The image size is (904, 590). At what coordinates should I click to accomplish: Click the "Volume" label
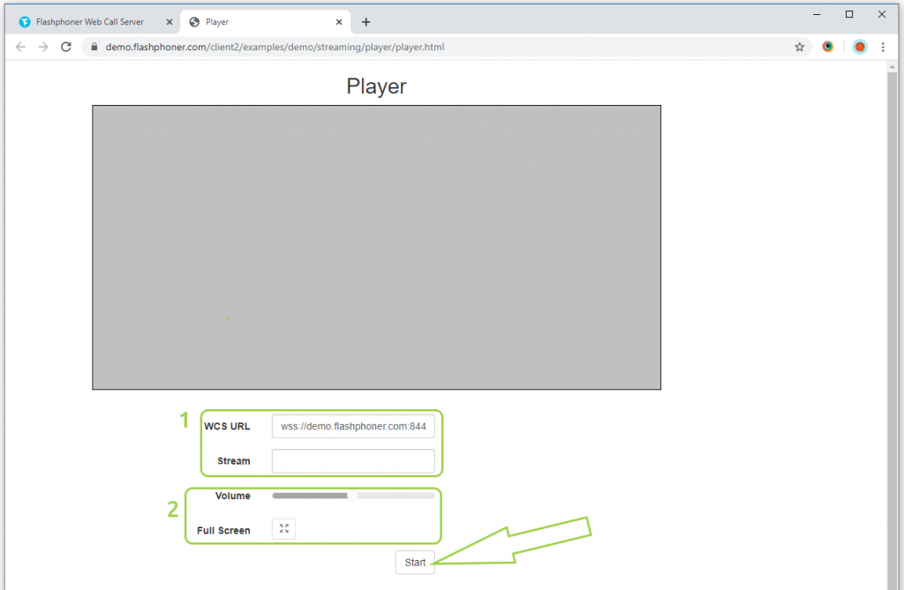point(232,496)
